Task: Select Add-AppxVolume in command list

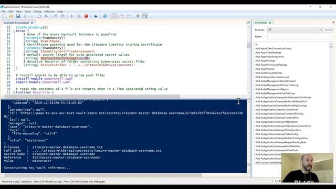Action: pyautogui.click(x=265, y=69)
